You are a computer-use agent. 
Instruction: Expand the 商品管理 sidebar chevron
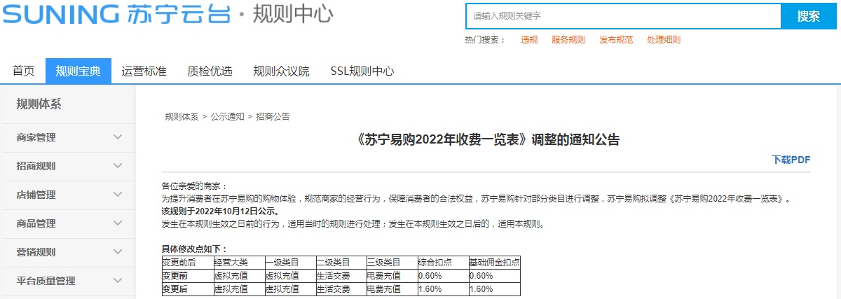point(118,223)
